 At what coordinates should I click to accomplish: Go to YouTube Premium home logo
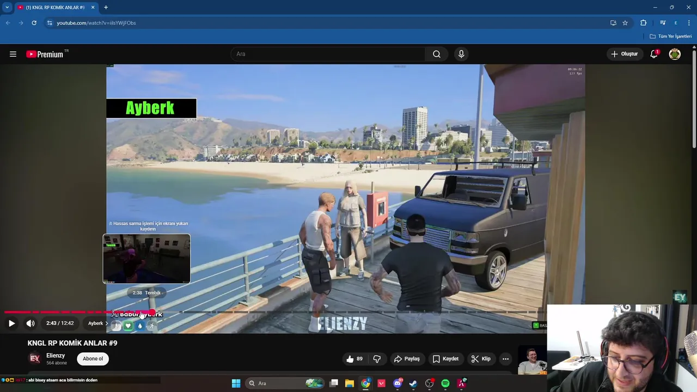(x=46, y=54)
